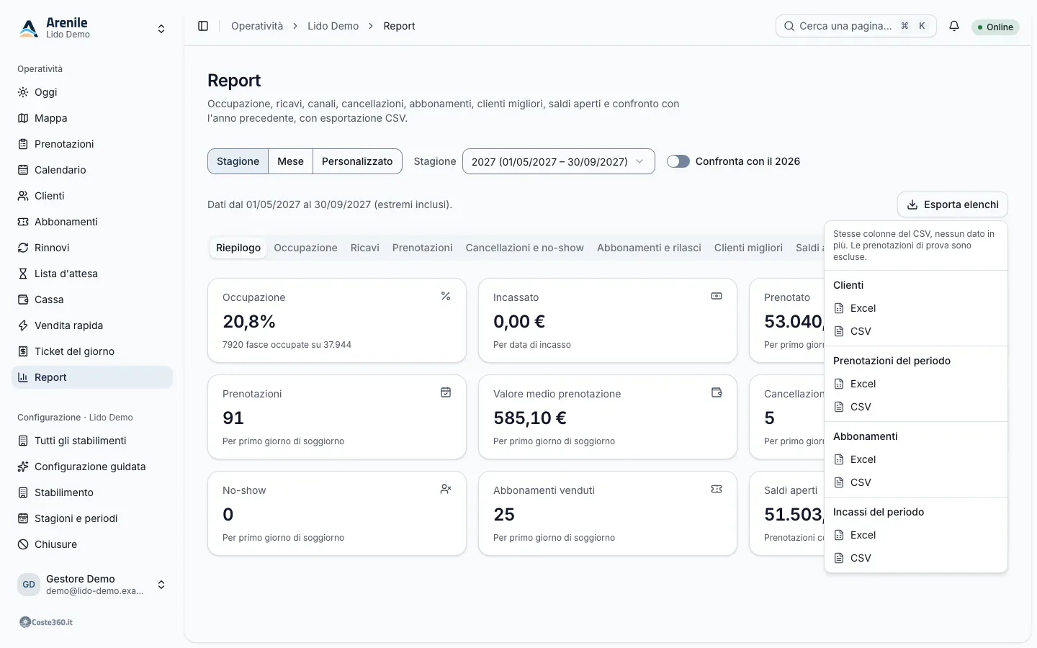Export Abbonamenti as Excel
This screenshot has width=1037, height=648.
click(x=915, y=459)
